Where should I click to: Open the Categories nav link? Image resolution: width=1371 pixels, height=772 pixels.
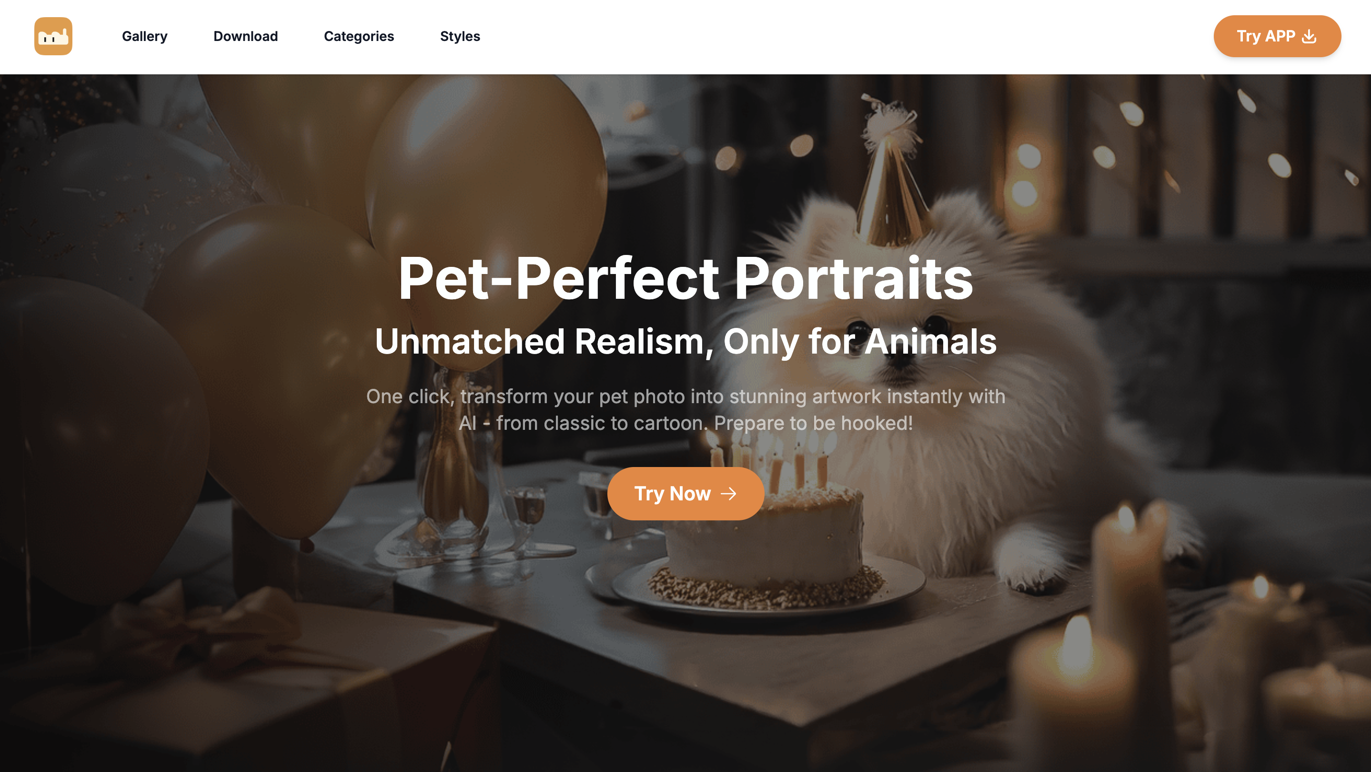coord(359,36)
